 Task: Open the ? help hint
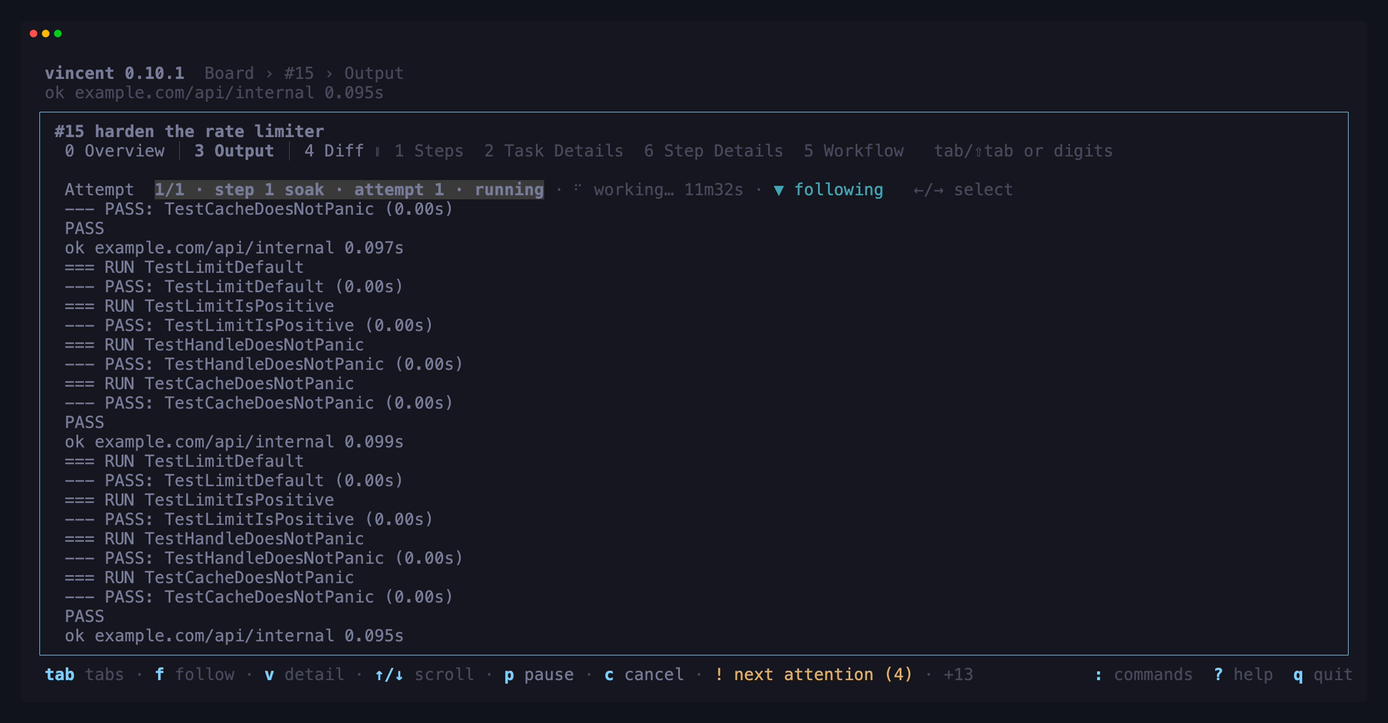coord(1243,674)
